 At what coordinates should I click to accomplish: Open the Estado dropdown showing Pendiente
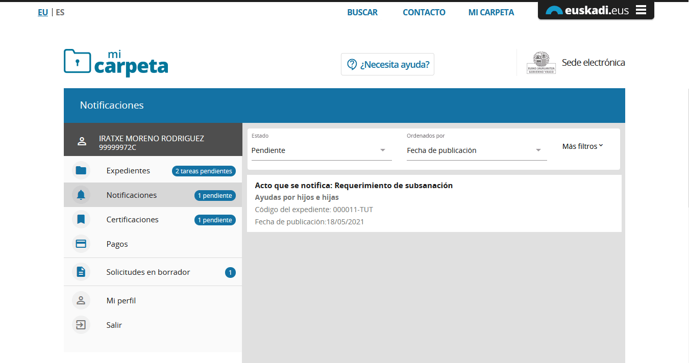coord(321,150)
